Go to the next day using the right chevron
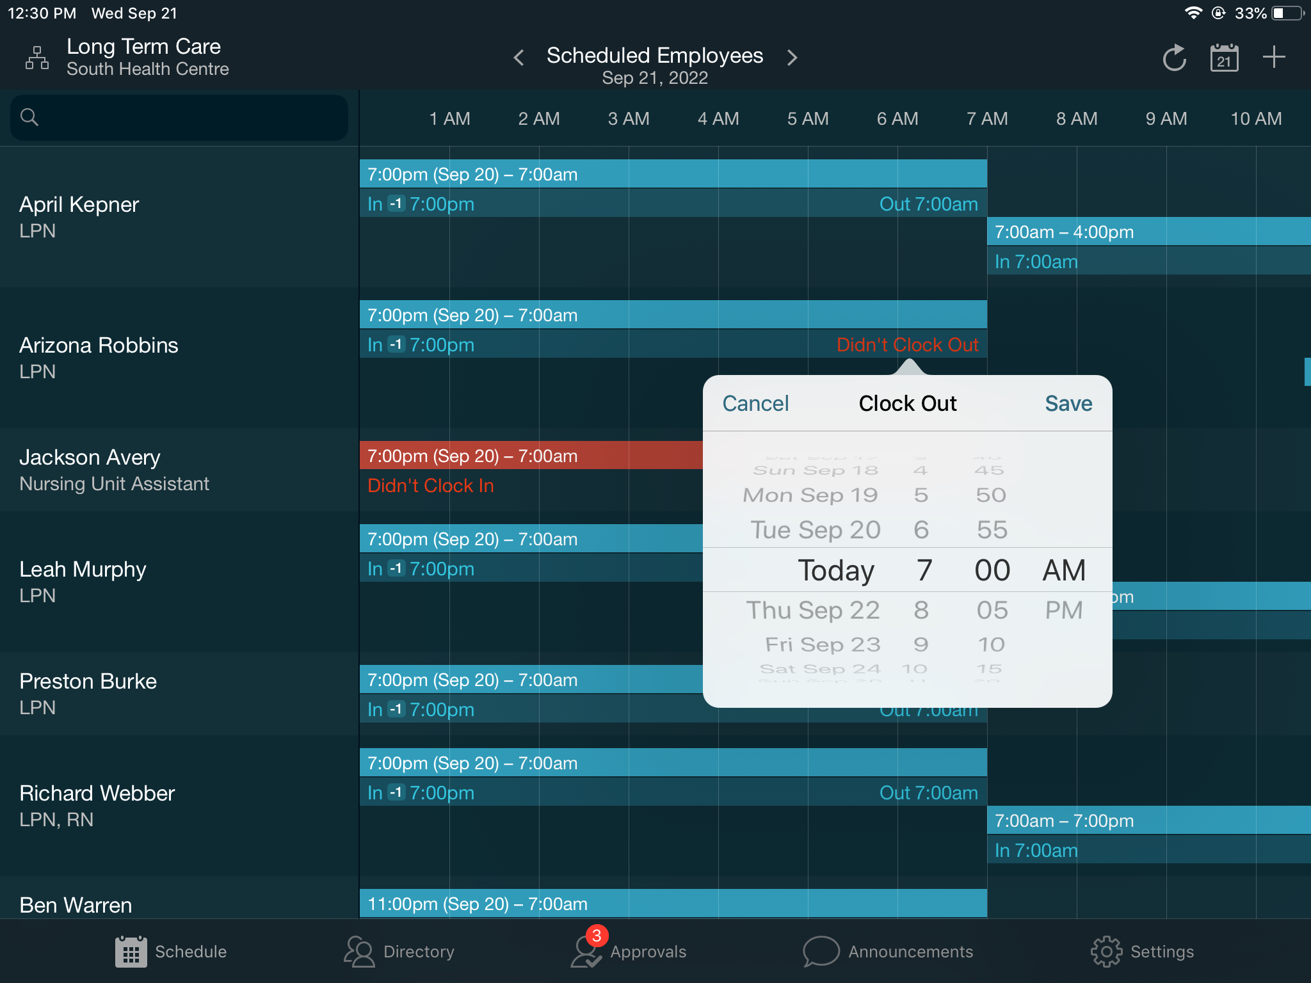 [x=792, y=58]
